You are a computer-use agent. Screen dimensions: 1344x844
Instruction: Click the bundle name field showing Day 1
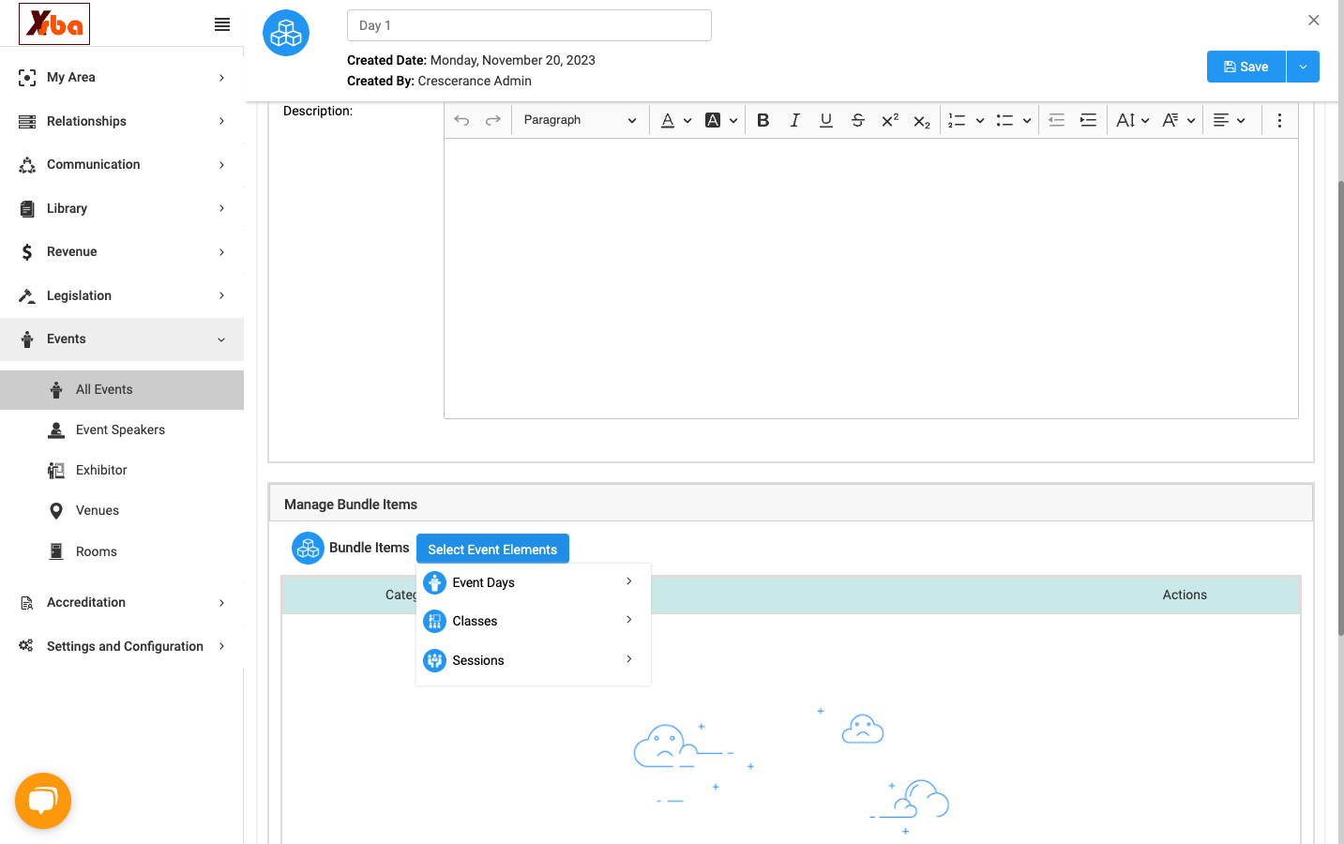(529, 25)
